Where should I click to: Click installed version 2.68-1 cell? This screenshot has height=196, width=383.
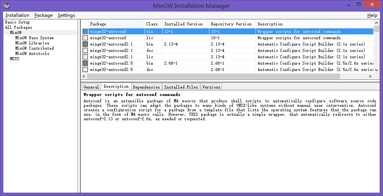tap(171, 63)
